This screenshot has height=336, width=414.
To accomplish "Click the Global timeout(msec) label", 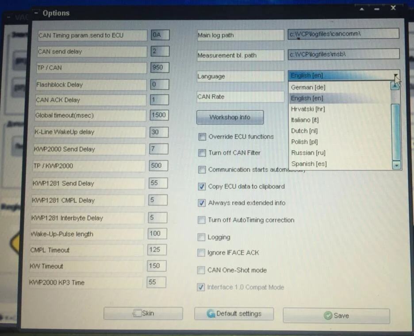I will coord(65,115).
